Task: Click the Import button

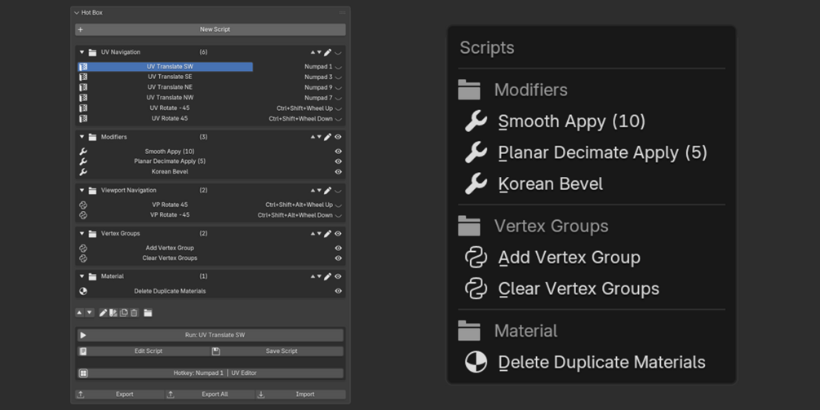Action: click(x=300, y=395)
